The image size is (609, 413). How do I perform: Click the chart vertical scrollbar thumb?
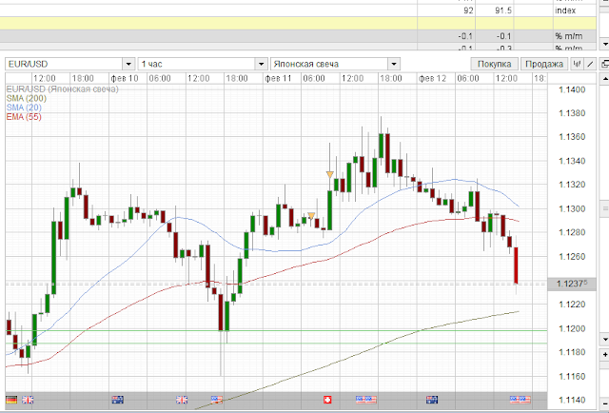coord(605,208)
